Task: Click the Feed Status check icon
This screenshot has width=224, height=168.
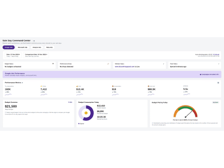Action: click(x=219, y=64)
